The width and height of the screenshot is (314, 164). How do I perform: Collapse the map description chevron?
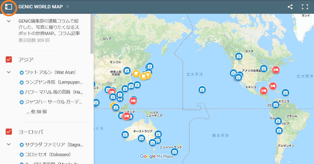(x=9, y=21)
